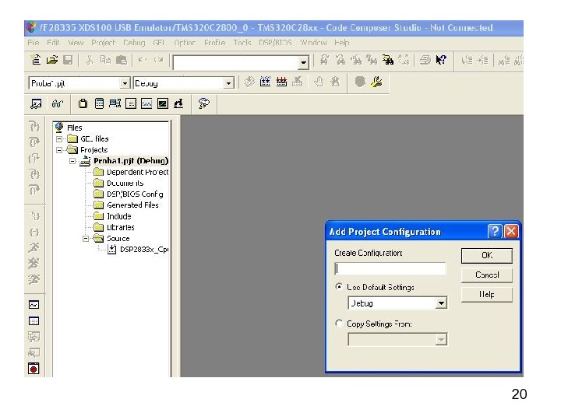
Task: Select Use Default Settings radio button
Action: pyautogui.click(x=338, y=286)
